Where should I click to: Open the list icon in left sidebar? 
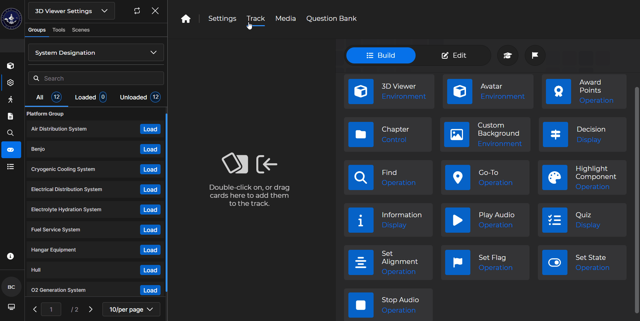[10, 167]
